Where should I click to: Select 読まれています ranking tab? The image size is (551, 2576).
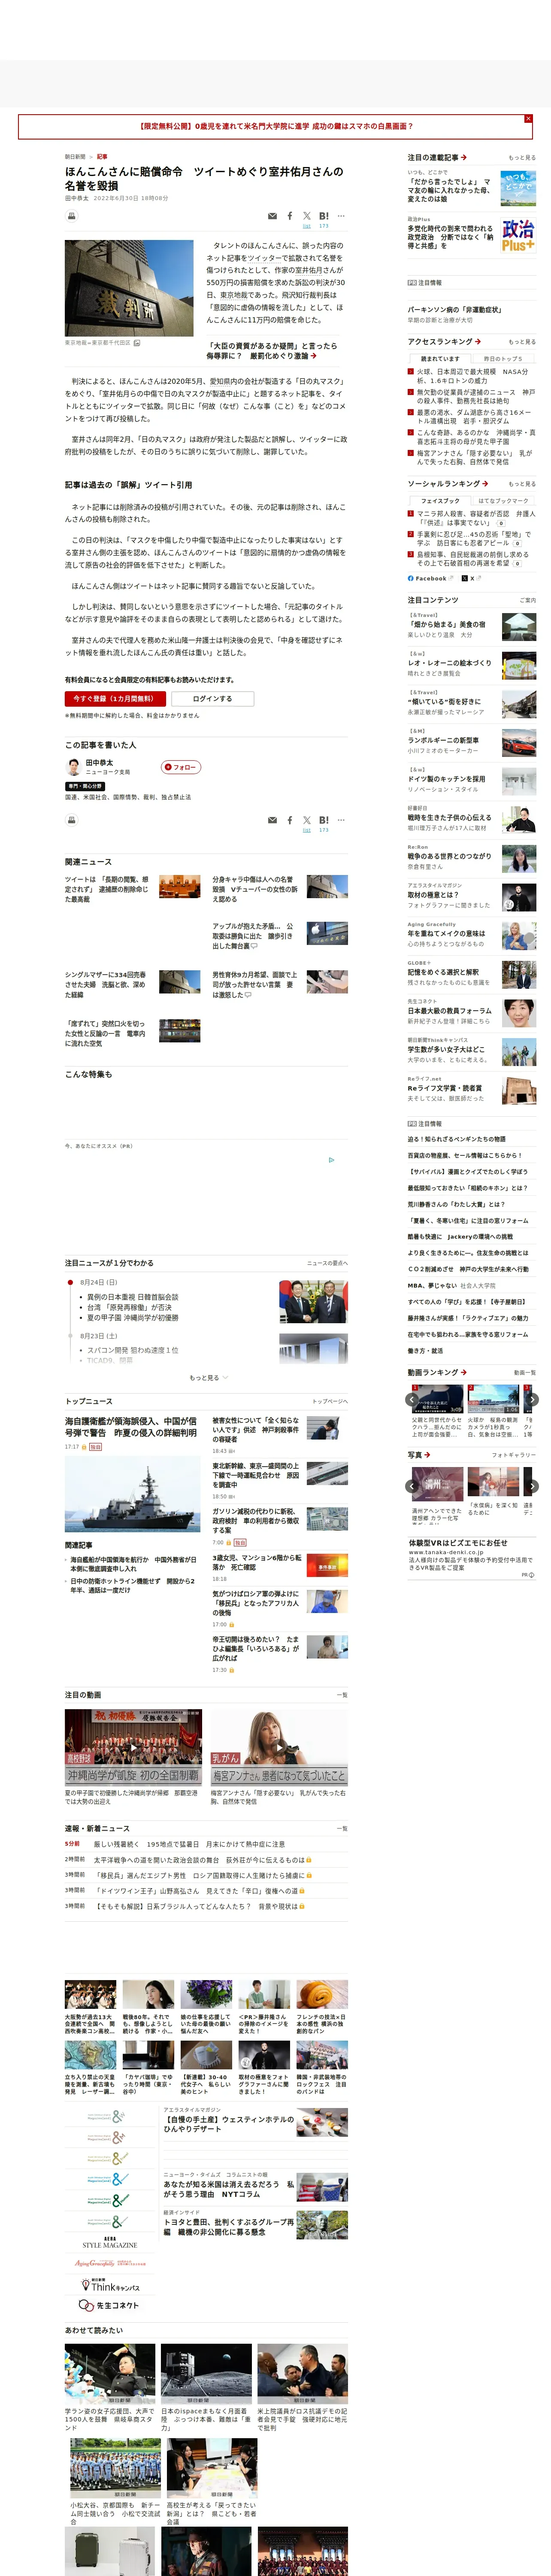(440, 358)
